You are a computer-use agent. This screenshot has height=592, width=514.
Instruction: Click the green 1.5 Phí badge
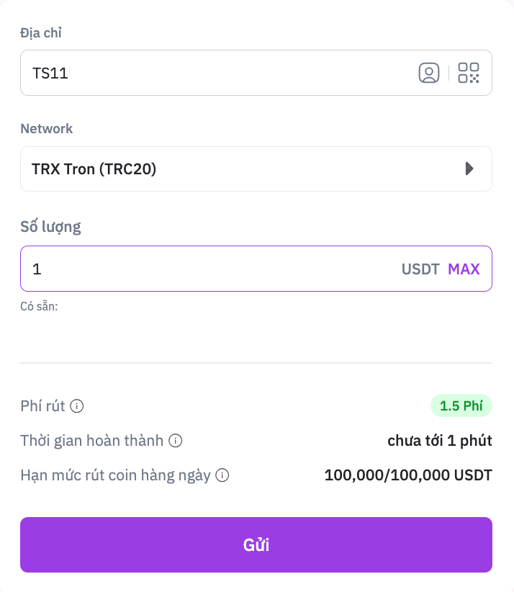click(x=461, y=405)
